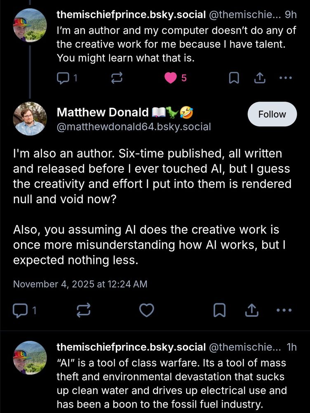Bookmark Matthew Donald's post
This screenshot has height=413, width=310.
click(x=219, y=311)
